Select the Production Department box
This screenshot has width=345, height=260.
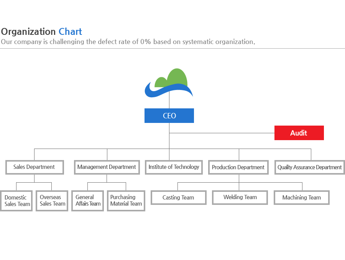tap(238, 167)
